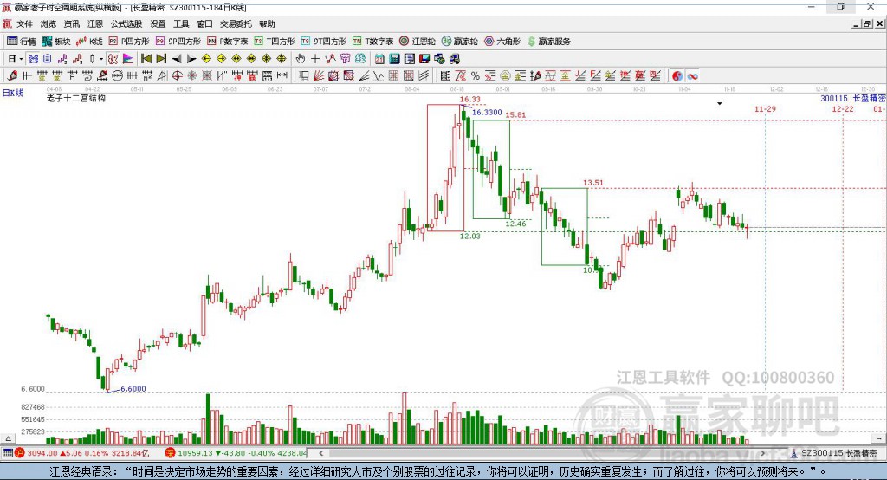The width and height of the screenshot is (887, 480).
Task: Toggle the highlighted cycle-mark icon beside 日
Action: (x=34, y=59)
